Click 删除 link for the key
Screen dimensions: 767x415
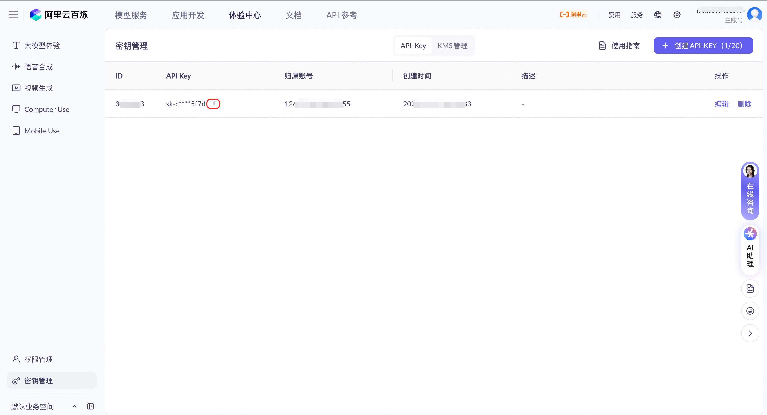(744, 104)
